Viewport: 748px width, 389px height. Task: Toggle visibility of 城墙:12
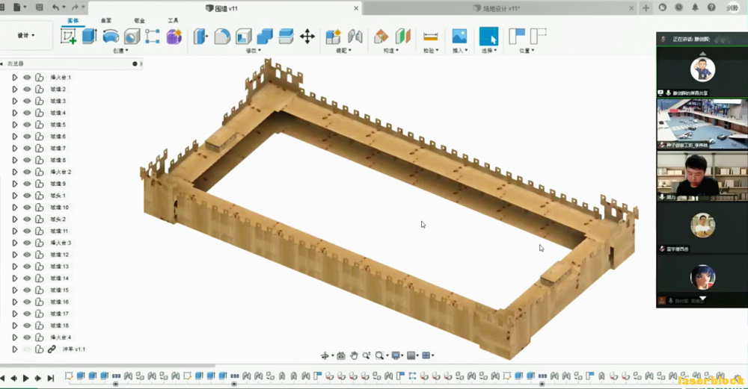27,255
